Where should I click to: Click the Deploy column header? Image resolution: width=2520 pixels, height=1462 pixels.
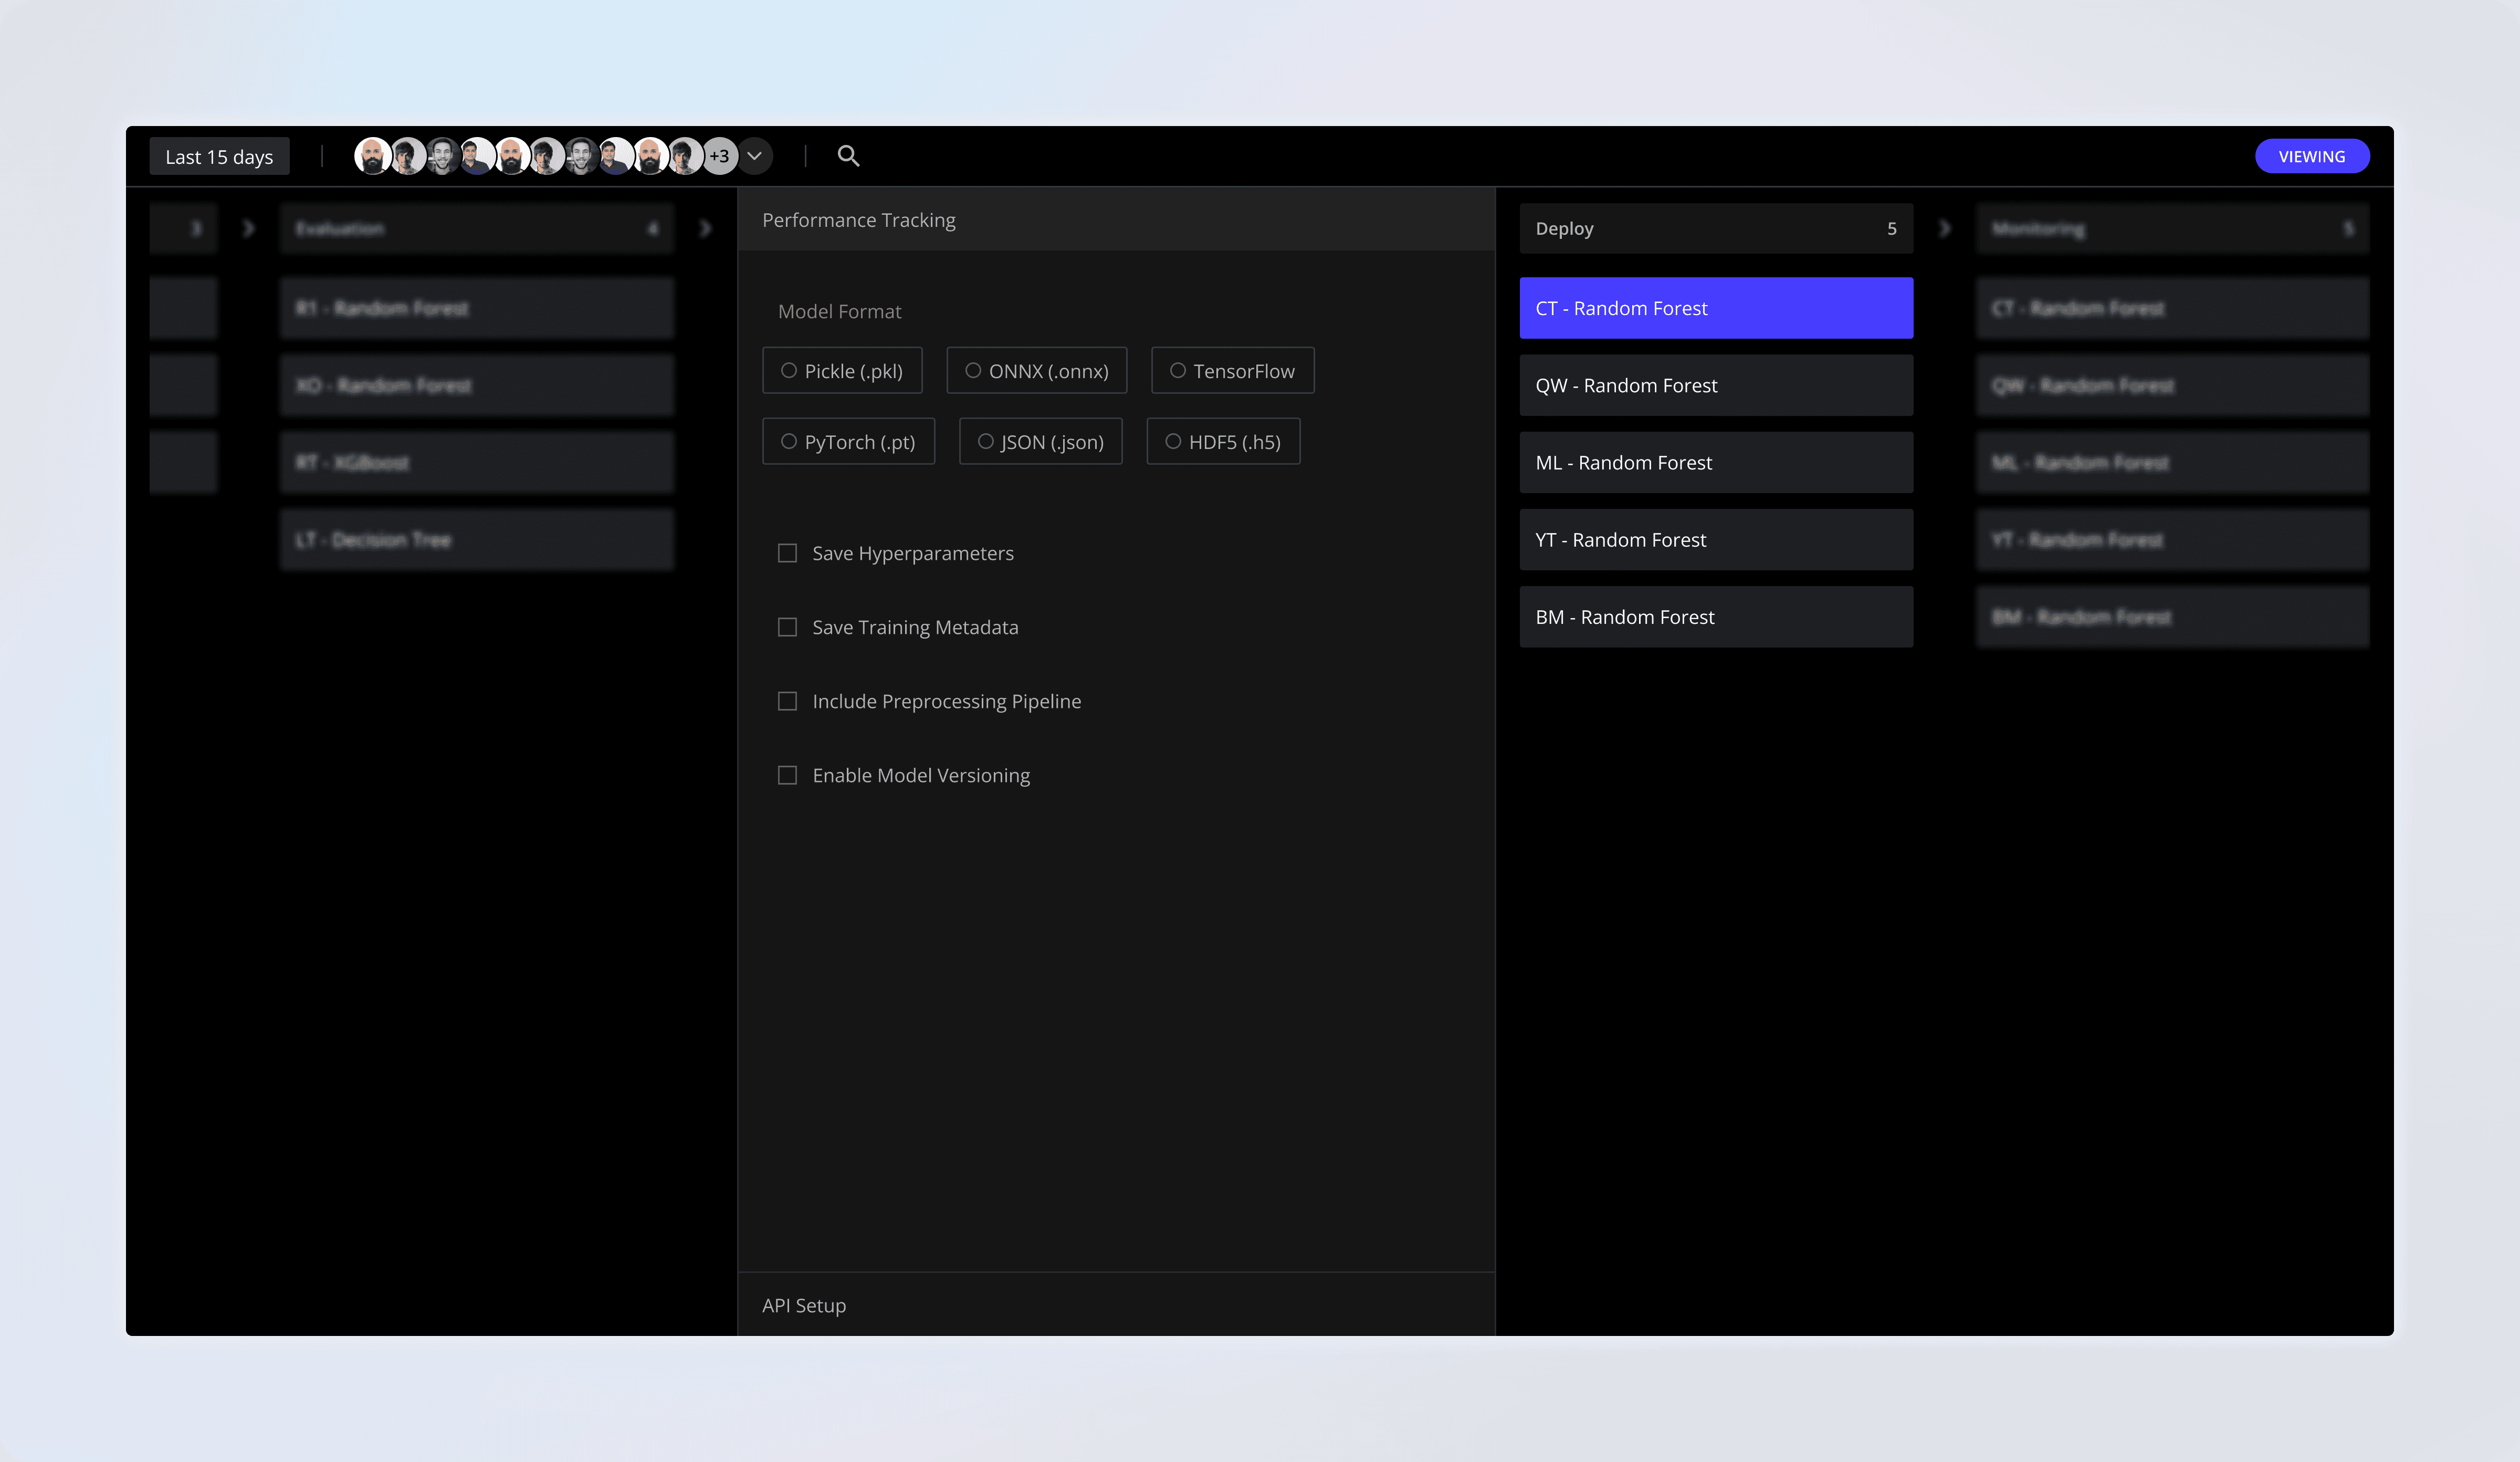[x=1715, y=229]
